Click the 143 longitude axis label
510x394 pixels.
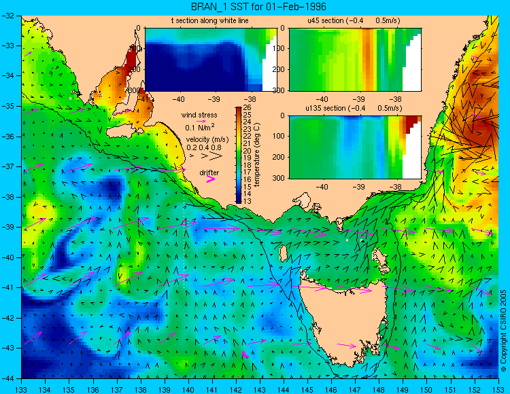260,390
